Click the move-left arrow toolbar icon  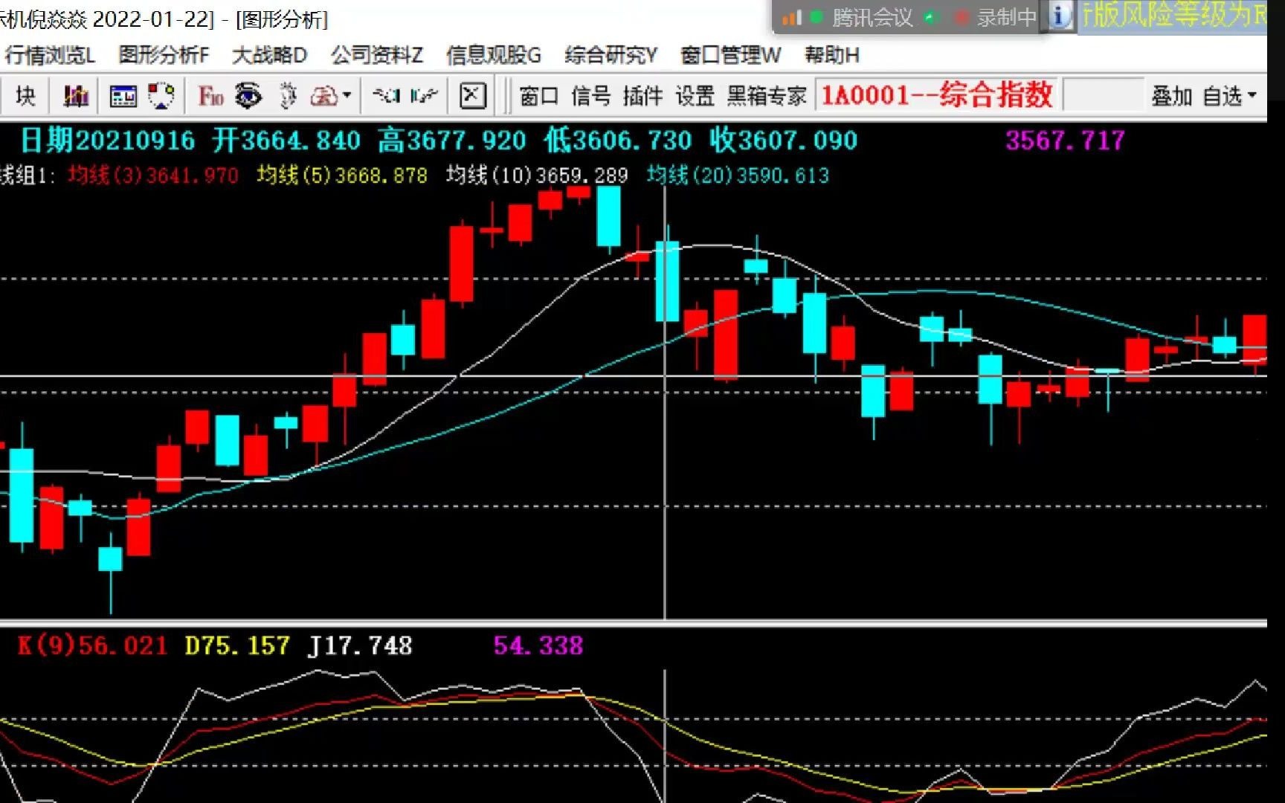[x=387, y=96]
